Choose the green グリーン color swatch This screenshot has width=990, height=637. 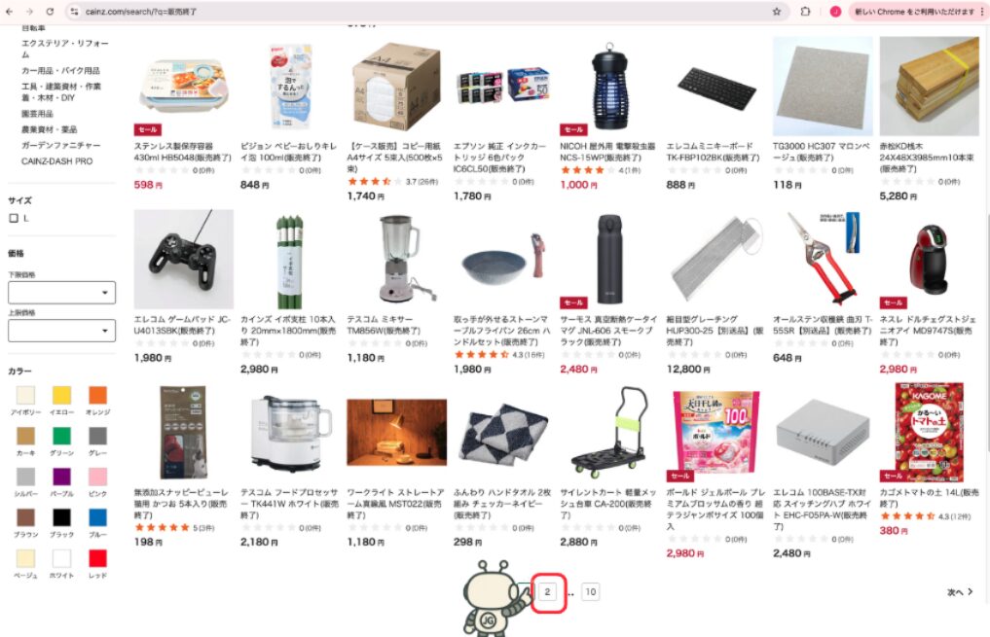tap(62, 436)
